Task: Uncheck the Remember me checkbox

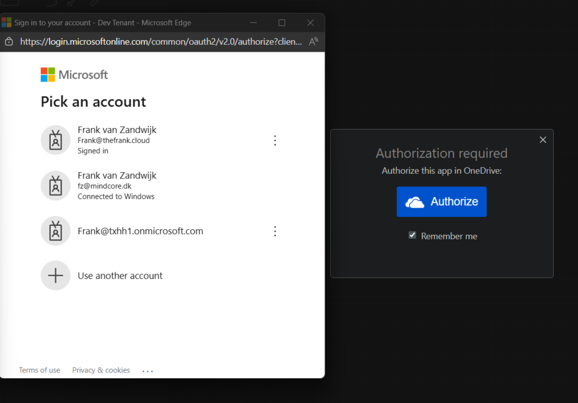Action: (x=413, y=235)
